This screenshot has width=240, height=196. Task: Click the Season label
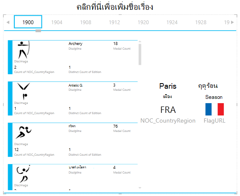214,97
